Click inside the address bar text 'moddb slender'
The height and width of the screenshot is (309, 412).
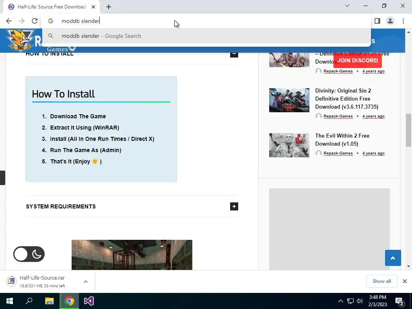pos(80,21)
